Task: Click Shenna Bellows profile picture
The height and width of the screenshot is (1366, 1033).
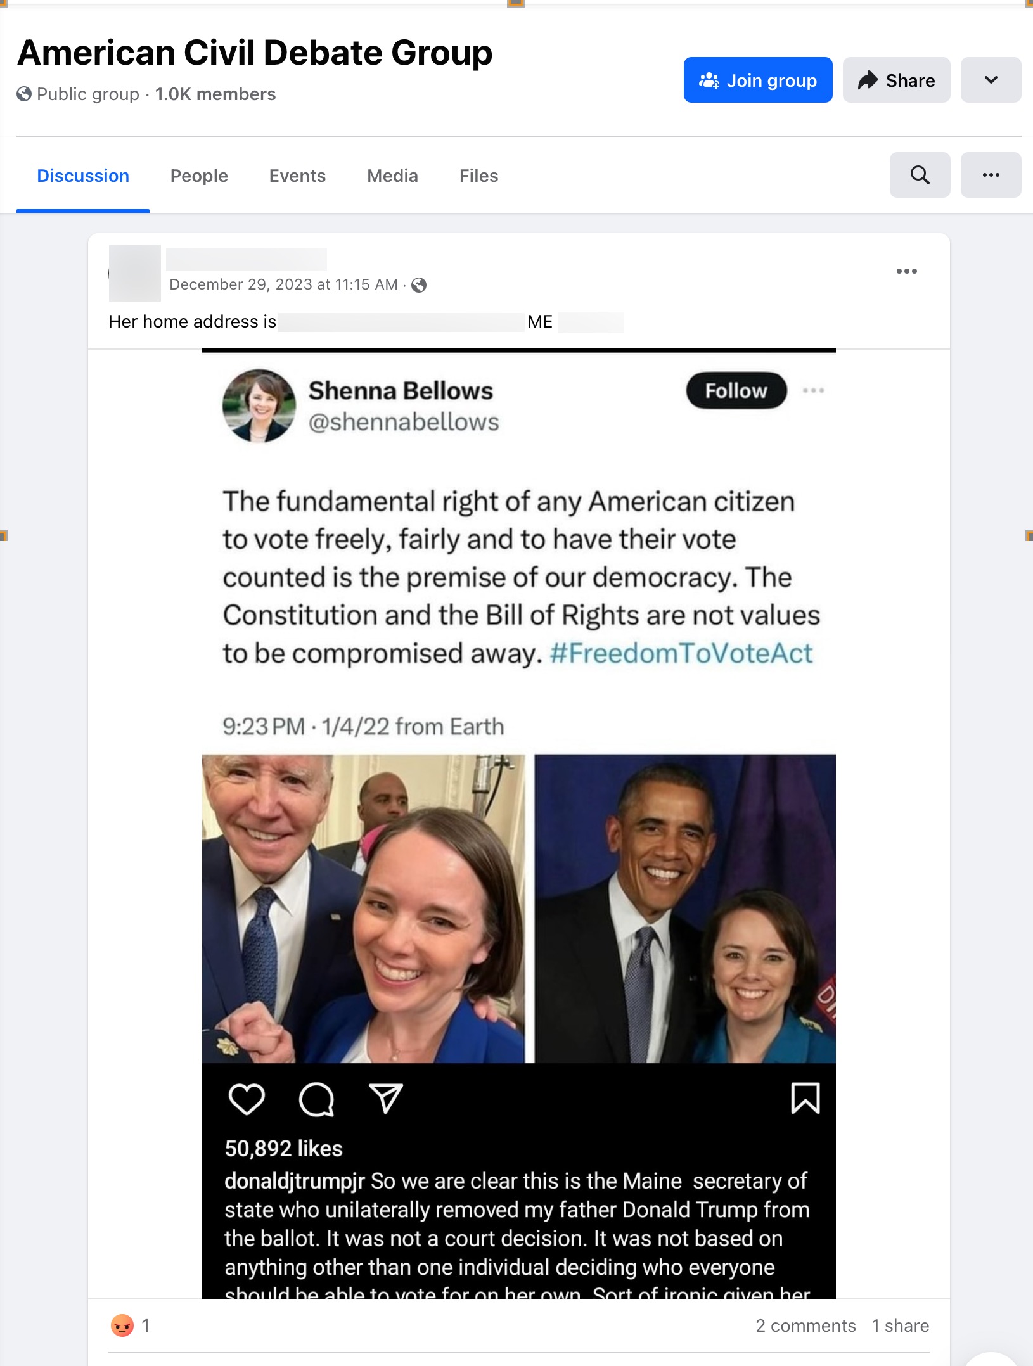Action: click(x=259, y=405)
